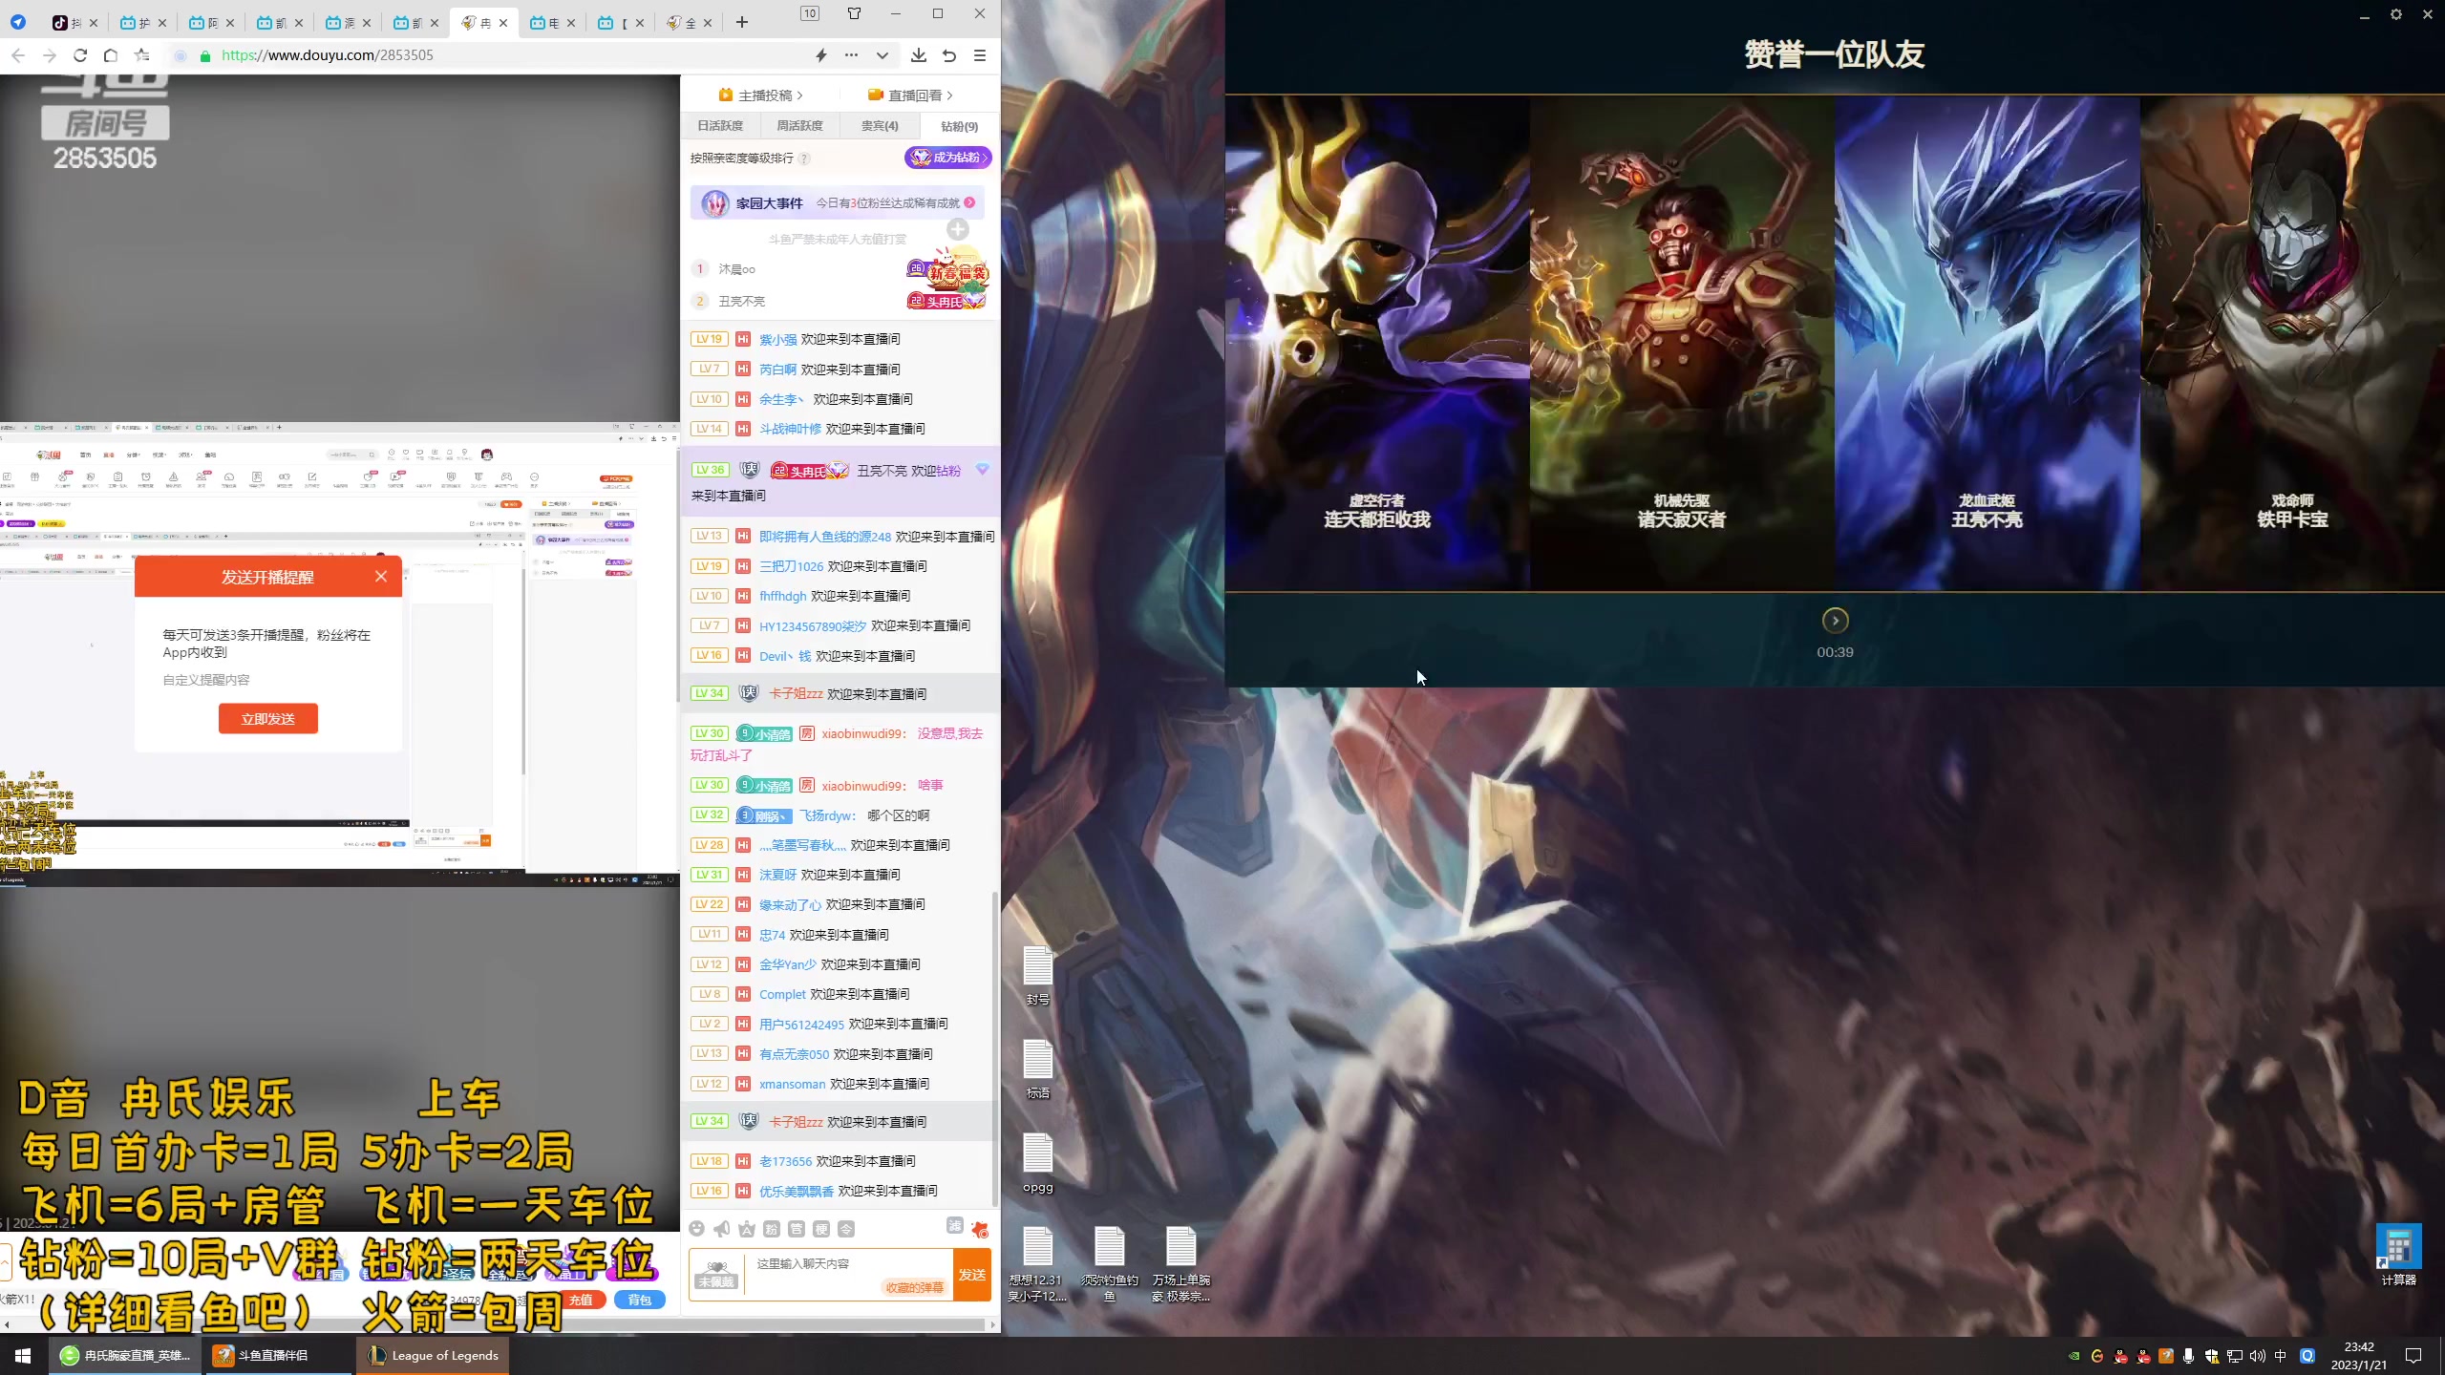The height and width of the screenshot is (1375, 2445).
Task: Click browser forward arrow
Action: click(x=50, y=55)
